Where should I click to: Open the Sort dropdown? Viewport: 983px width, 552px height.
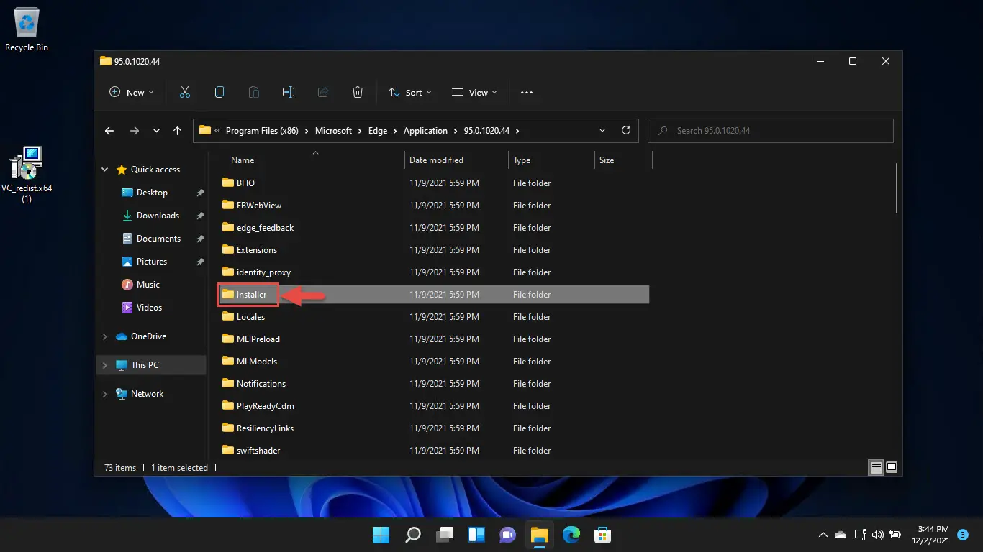pos(410,92)
